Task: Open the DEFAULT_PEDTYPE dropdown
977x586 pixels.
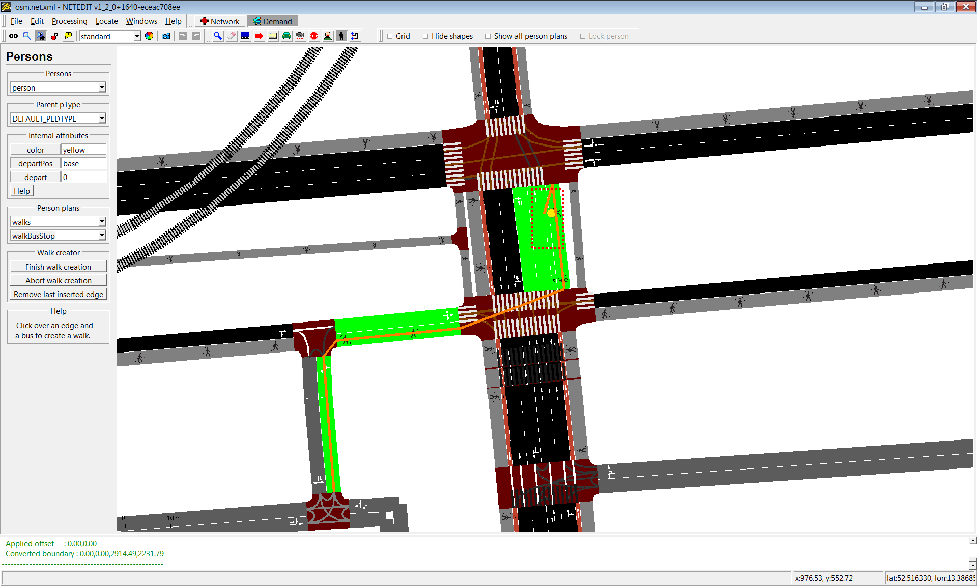Action: pos(102,119)
